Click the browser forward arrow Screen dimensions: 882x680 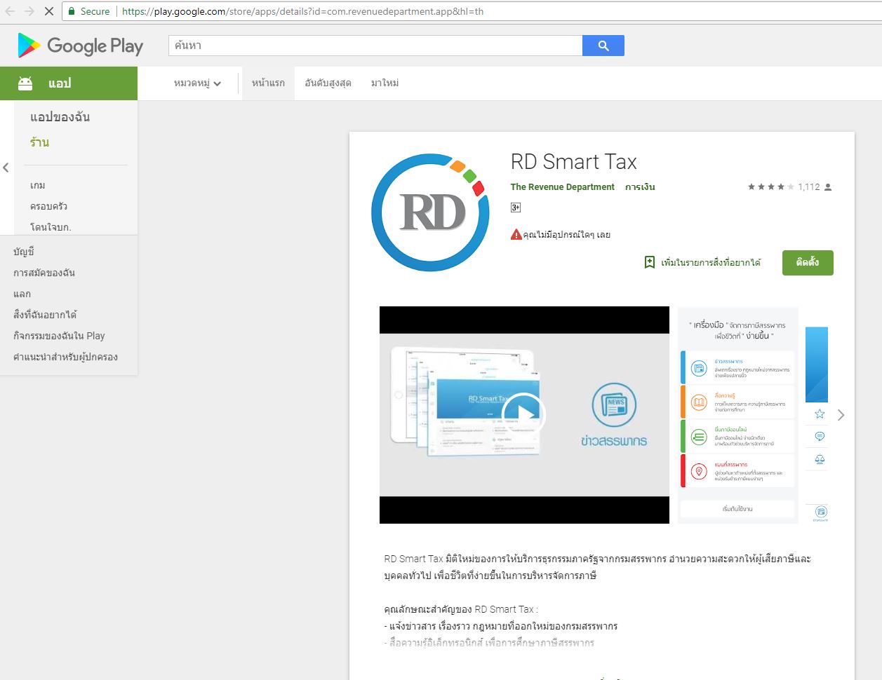pyautogui.click(x=29, y=11)
